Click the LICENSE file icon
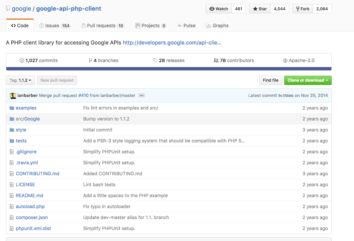The image size is (354, 241). 12,185
